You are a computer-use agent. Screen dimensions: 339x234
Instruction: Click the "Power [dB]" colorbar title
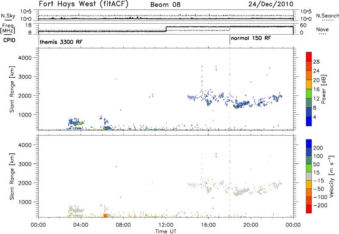tap(323, 89)
